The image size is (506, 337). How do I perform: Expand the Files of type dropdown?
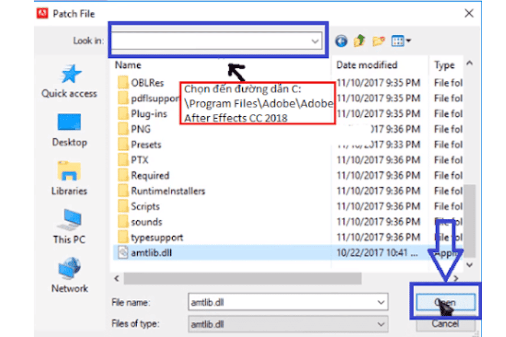click(381, 324)
